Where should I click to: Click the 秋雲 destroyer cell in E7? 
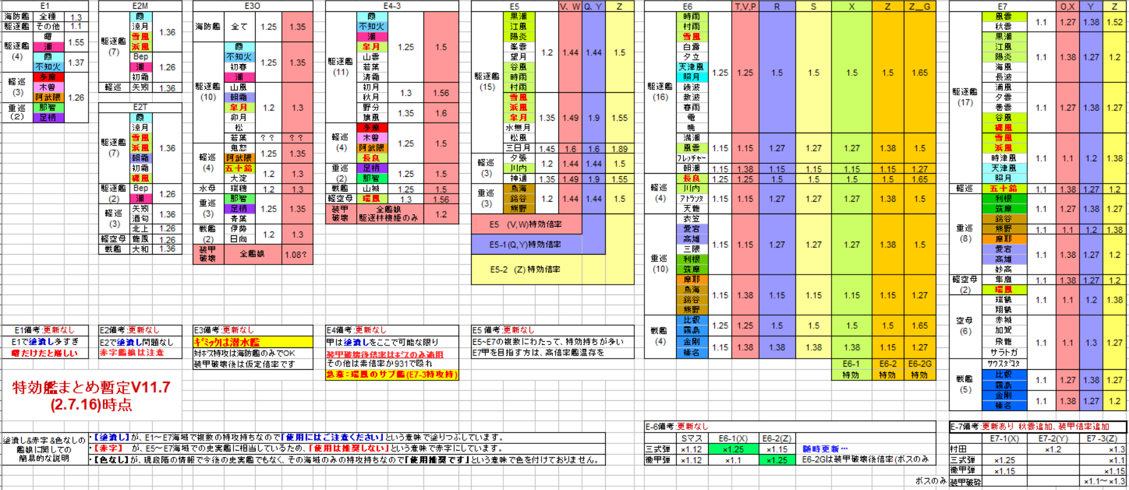(x=1003, y=27)
